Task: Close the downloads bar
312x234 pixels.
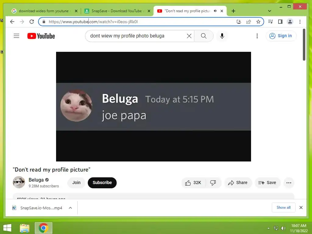Action: (301, 207)
